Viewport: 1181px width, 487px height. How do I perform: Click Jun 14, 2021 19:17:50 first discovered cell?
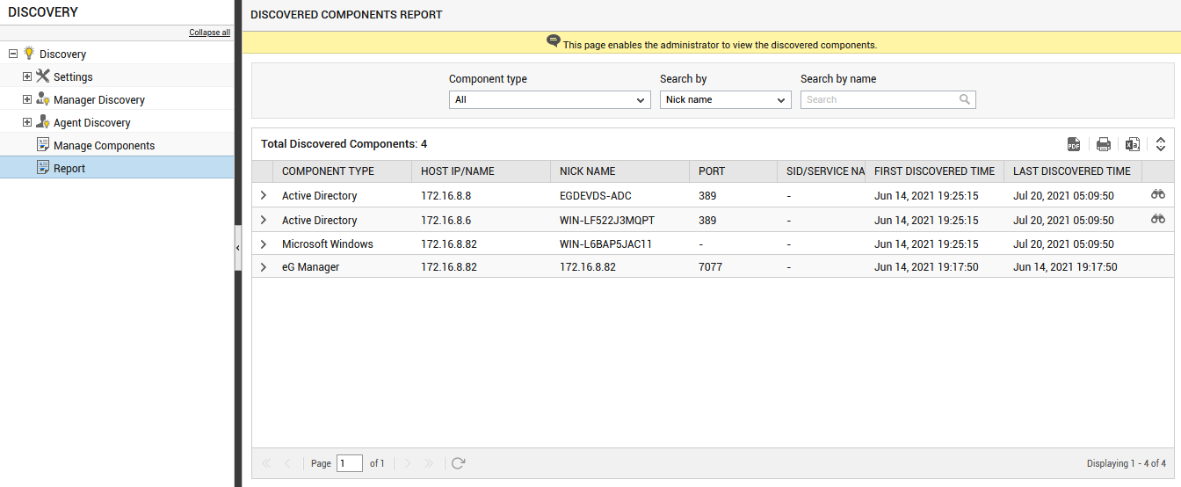(926, 267)
